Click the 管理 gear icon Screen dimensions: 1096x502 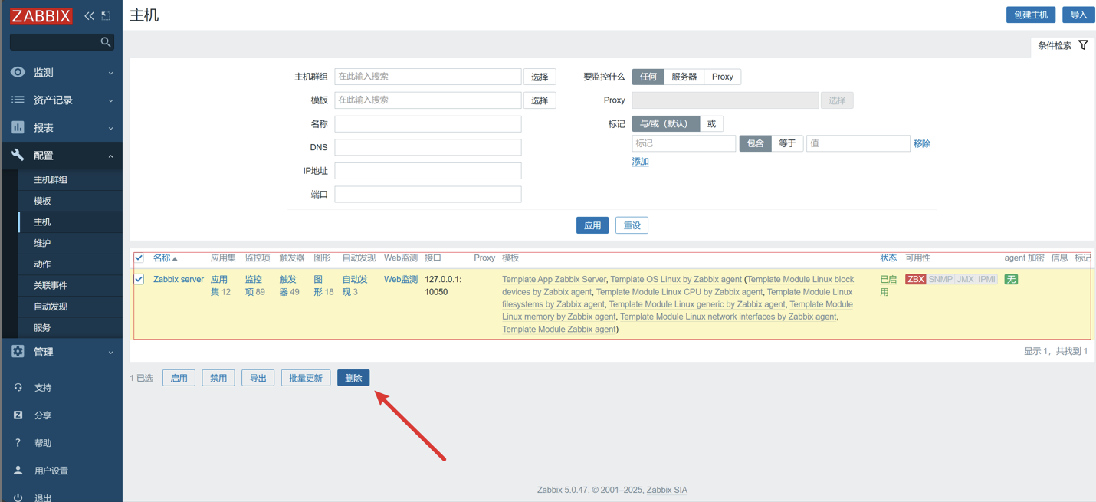click(x=18, y=351)
